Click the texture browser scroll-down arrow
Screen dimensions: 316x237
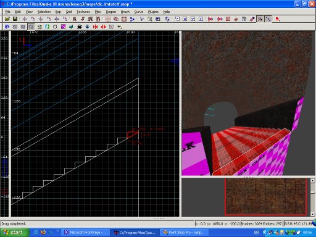(313, 214)
